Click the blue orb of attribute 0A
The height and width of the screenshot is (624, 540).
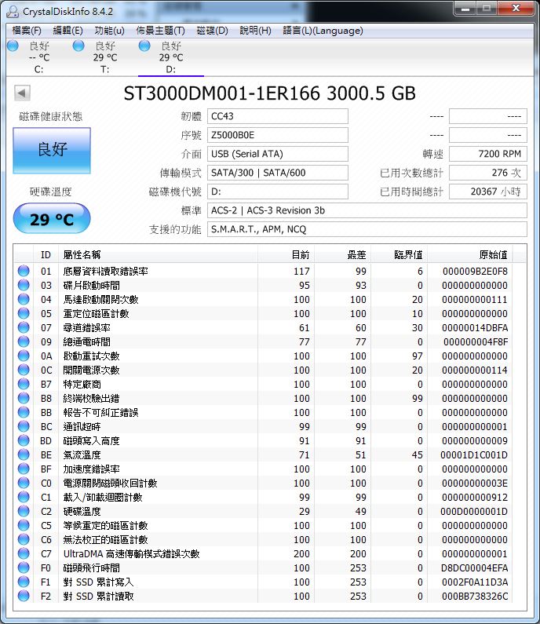coord(24,356)
